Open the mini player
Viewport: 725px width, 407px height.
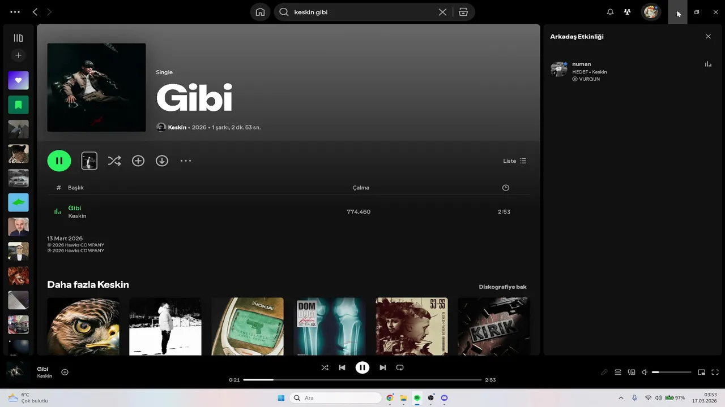point(701,373)
